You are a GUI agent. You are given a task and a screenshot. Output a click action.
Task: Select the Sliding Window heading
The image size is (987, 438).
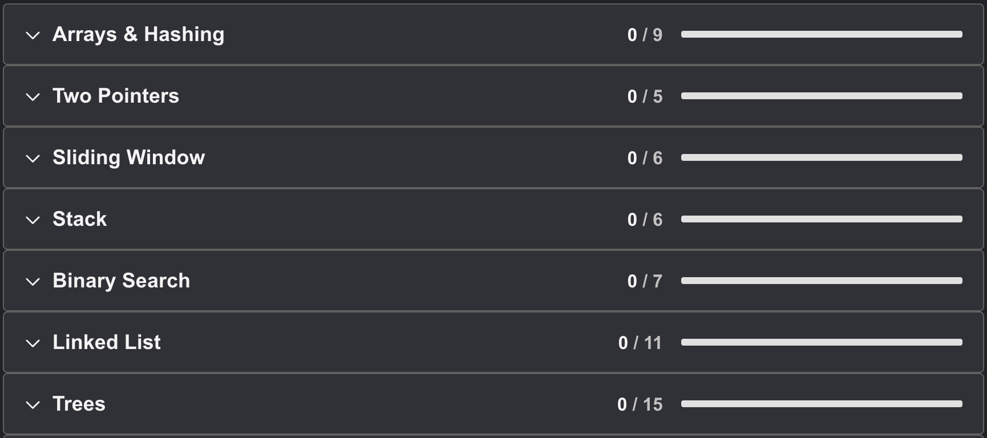click(x=128, y=157)
